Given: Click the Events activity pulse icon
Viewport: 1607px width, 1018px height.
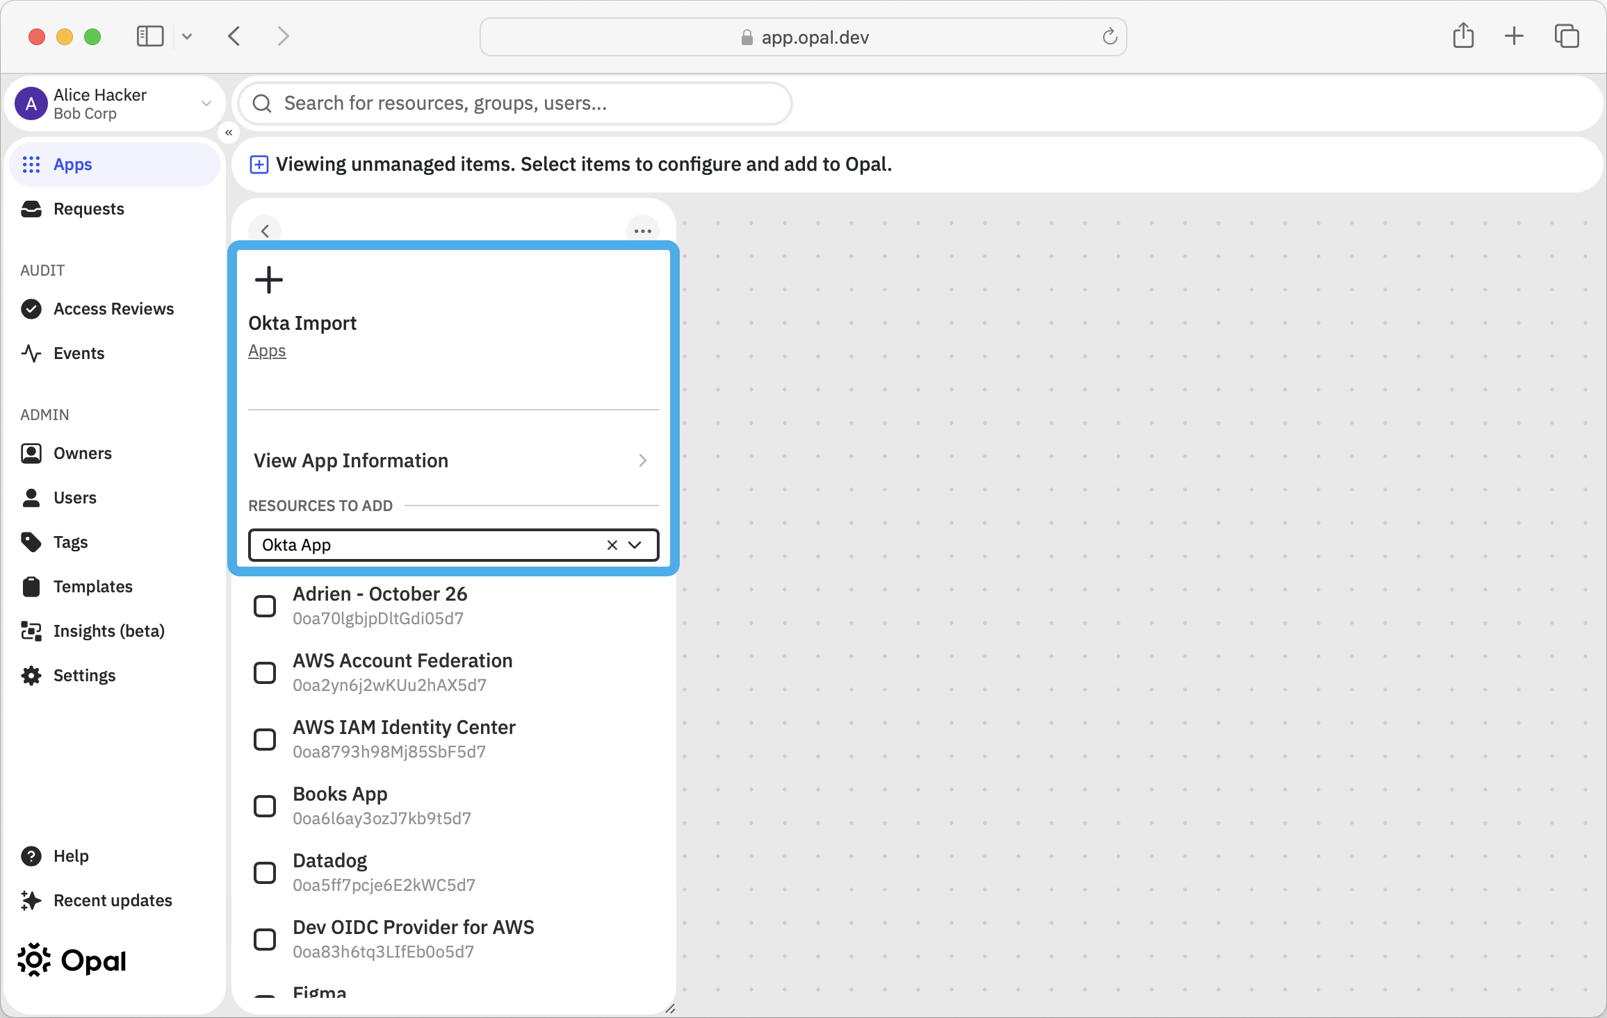Looking at the screenshot, I should click(31, 353).
